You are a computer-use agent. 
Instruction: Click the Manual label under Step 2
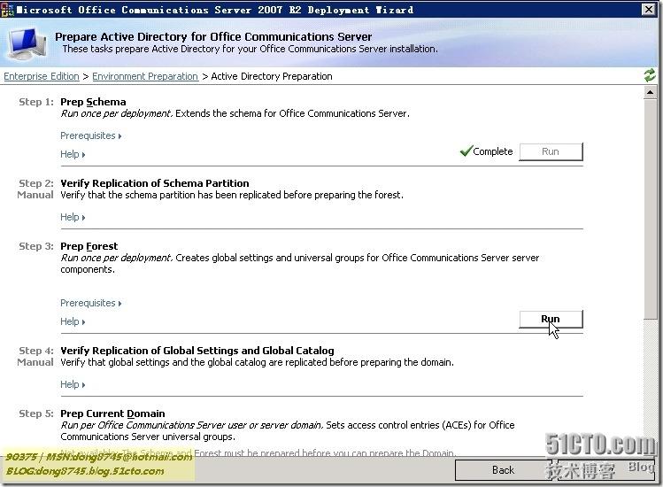coord(35,195)
